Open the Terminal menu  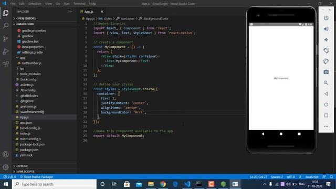[79, 4]
